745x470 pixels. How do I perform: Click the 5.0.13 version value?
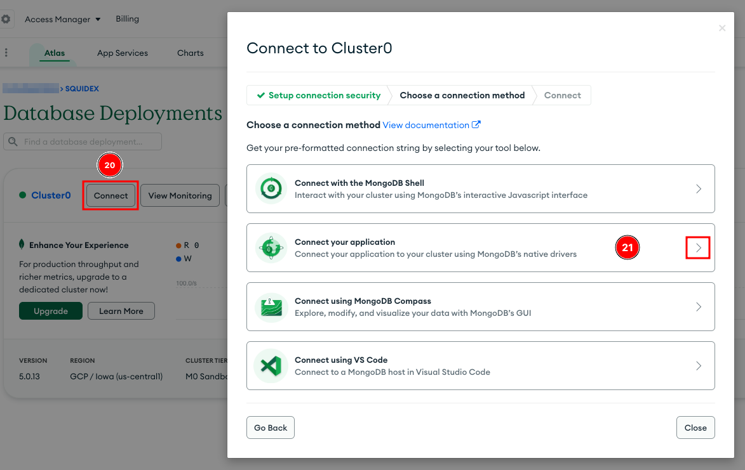(x=29, y=377)
